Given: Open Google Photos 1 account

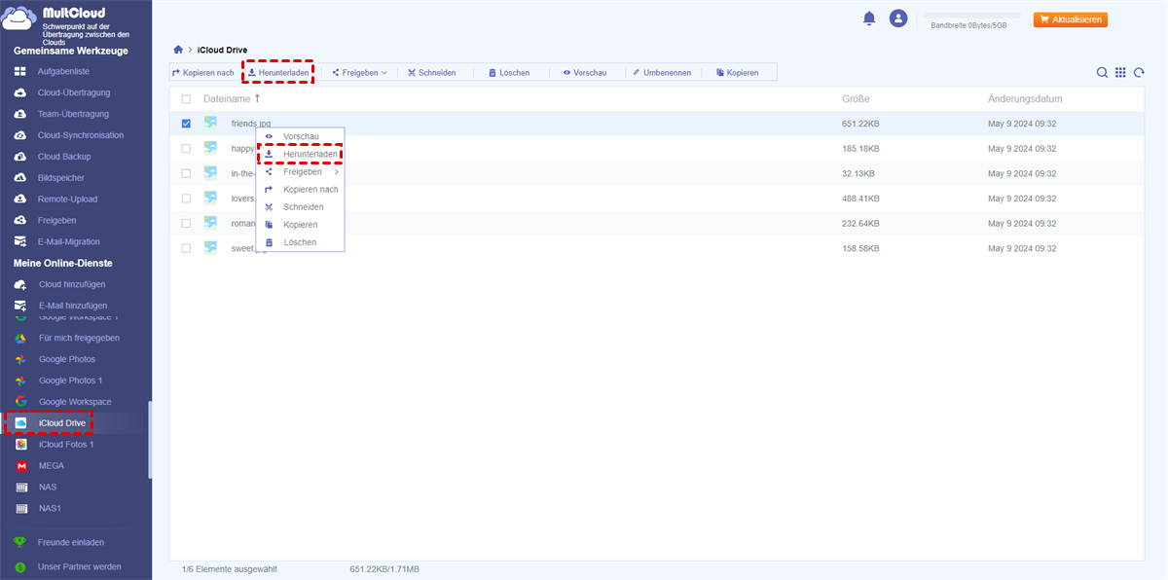Looking at the screenshot, I should point(70,381).
